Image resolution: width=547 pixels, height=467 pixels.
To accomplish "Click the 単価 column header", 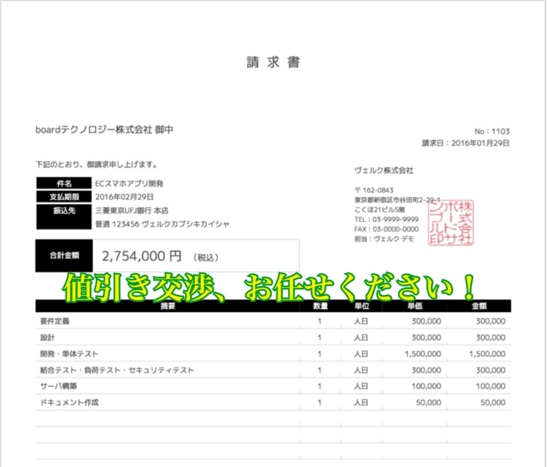I will point(415,306).
